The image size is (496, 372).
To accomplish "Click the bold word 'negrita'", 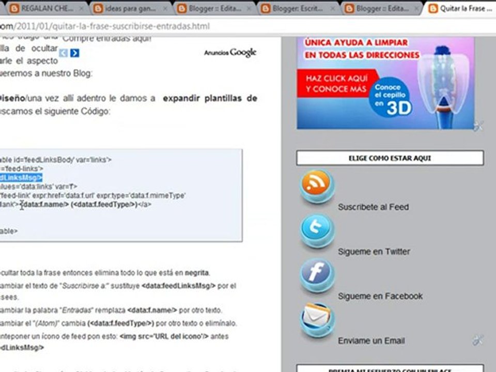I will [x=196, y=273].
